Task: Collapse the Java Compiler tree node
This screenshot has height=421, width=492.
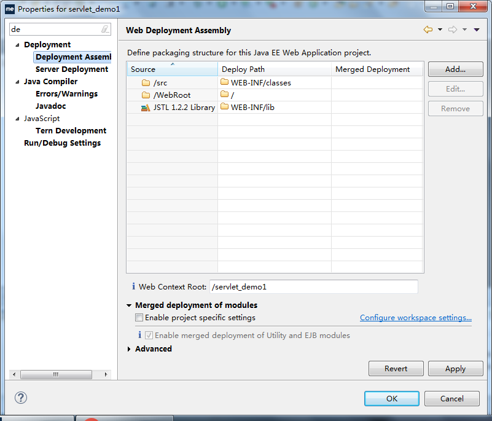Action: coord(18,82)
